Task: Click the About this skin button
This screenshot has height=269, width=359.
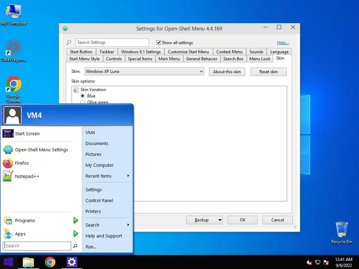Action: 227,72
